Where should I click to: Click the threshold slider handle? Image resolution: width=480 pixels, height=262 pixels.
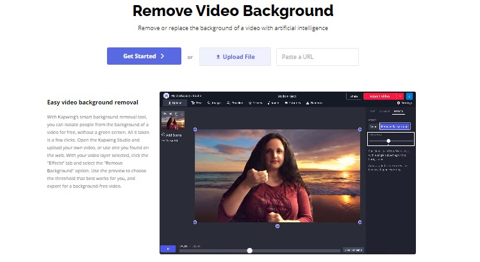pyautogui.click(x=388, y=141)
